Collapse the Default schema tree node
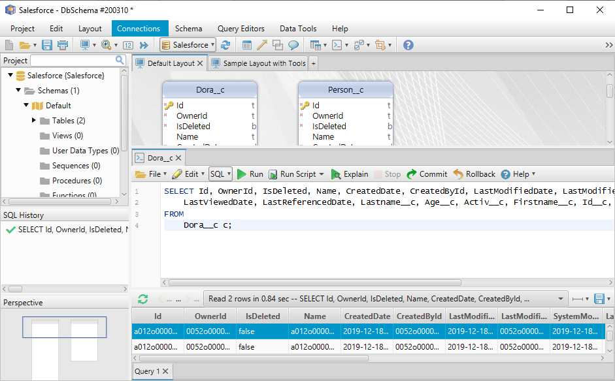The width and height of the screenshot is (615, 381). point(26,105)
